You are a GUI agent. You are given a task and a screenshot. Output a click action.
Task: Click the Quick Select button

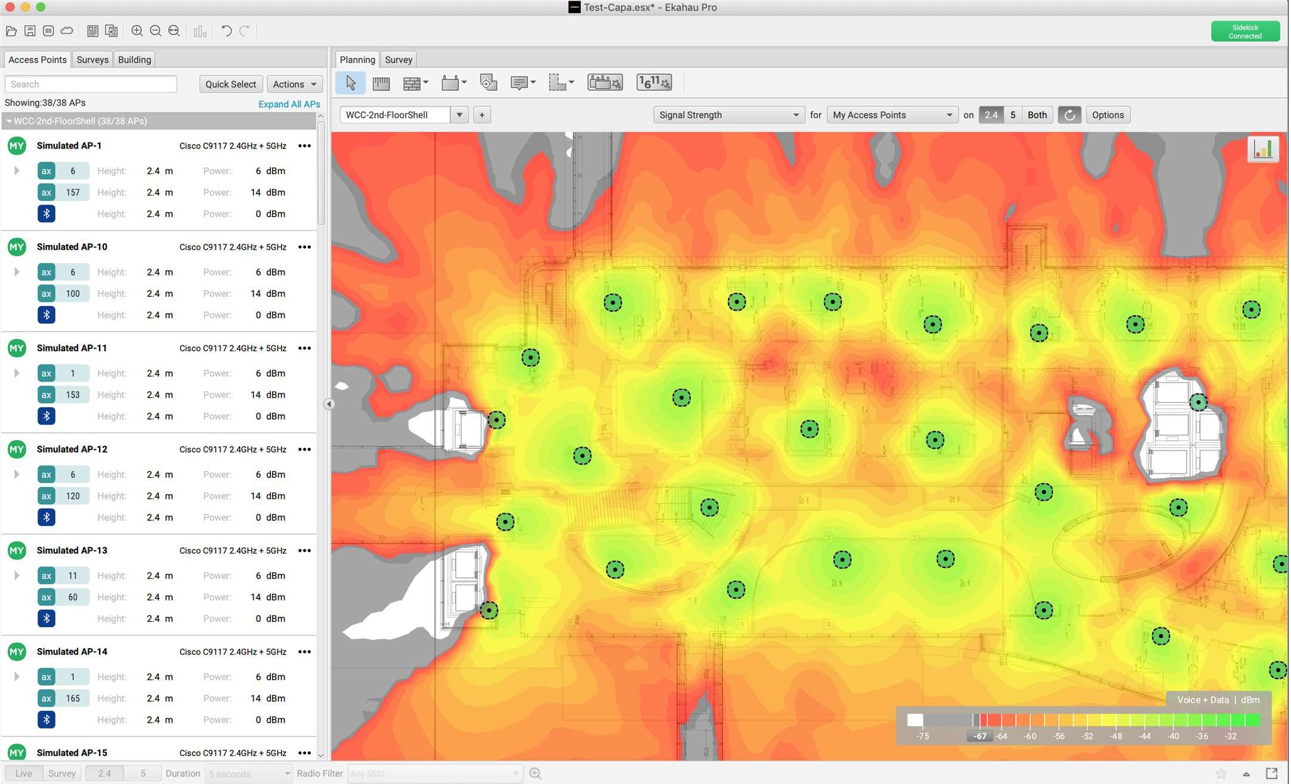230,84
